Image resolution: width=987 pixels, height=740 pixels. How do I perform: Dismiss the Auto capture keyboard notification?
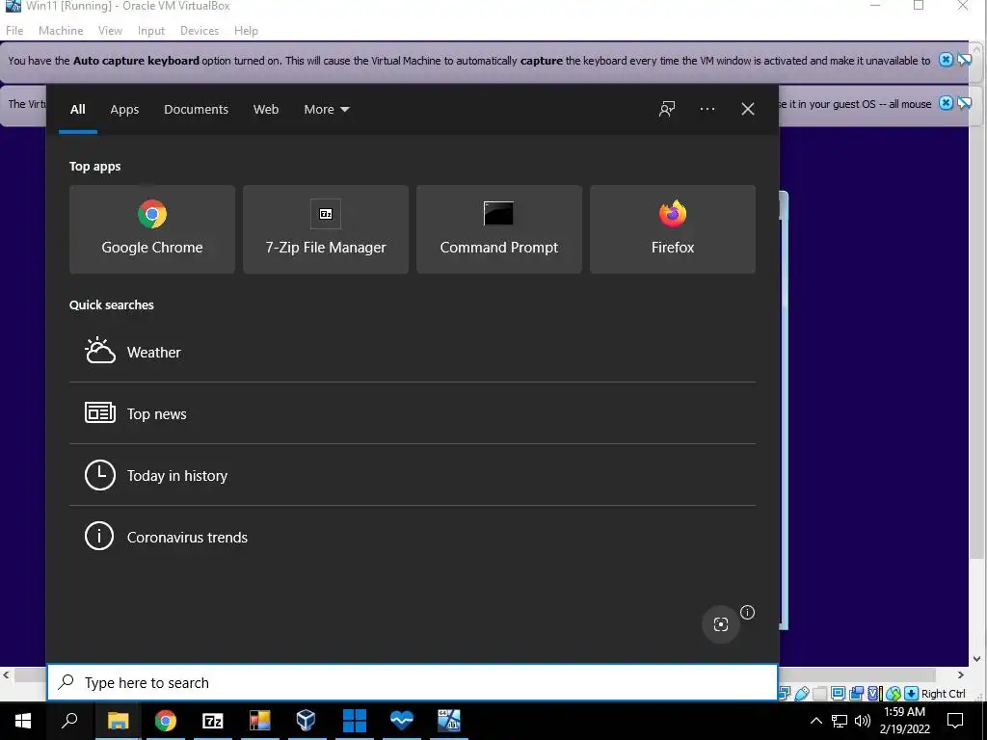coord(946,60)
